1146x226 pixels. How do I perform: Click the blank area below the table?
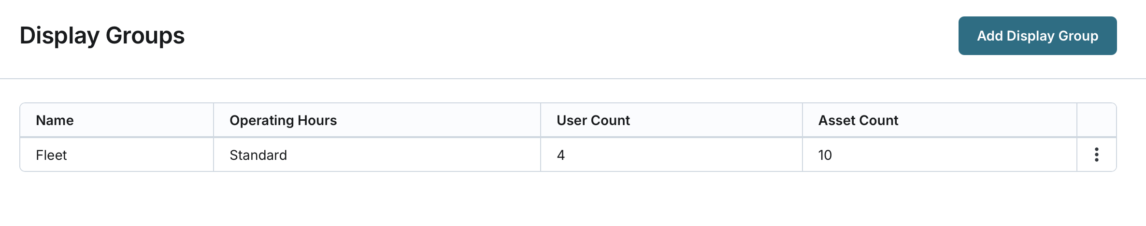coord(573,200)
